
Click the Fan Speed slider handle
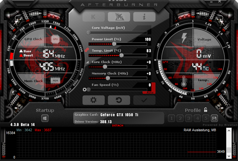pos(89,90)
